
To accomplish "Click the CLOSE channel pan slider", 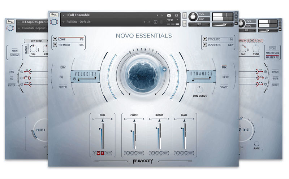I will coord(134,120).
